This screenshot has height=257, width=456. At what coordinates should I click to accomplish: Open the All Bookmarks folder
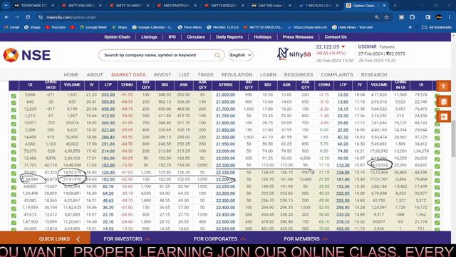(437, 27)
